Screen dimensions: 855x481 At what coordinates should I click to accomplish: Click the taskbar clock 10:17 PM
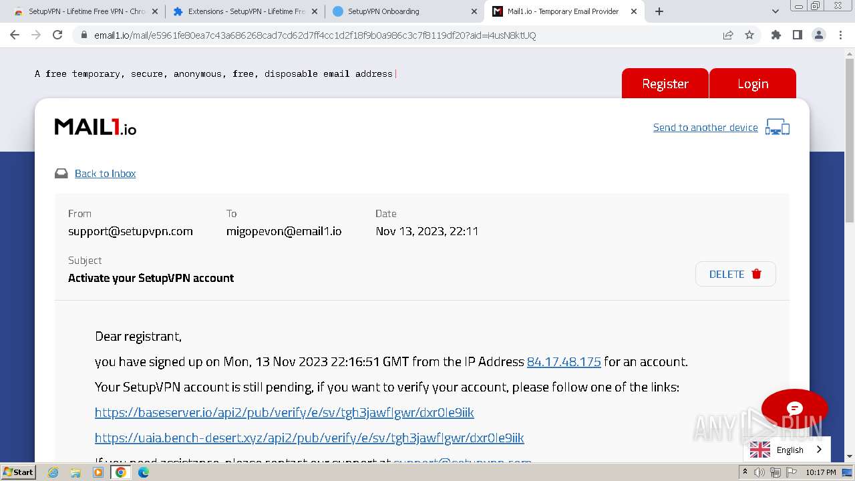click(x=820, y=472)
